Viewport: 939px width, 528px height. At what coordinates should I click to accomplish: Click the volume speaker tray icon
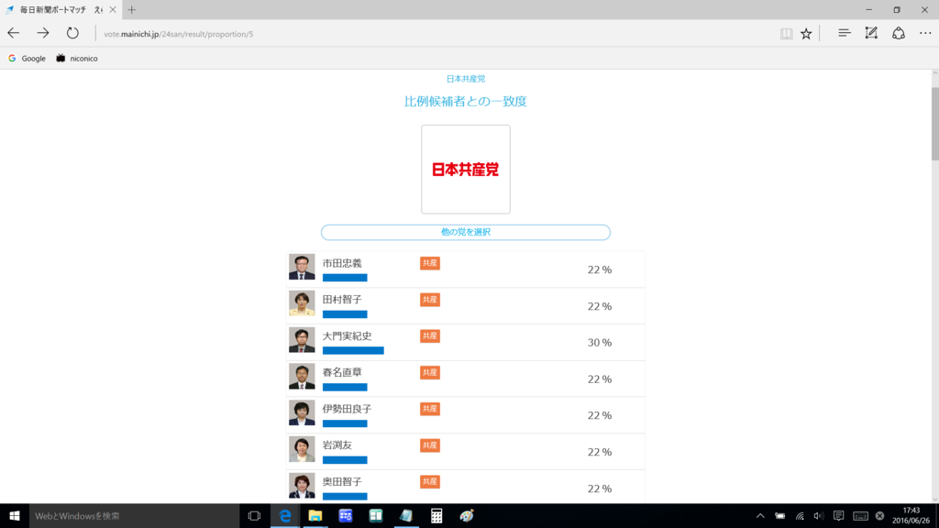(819, 515)
